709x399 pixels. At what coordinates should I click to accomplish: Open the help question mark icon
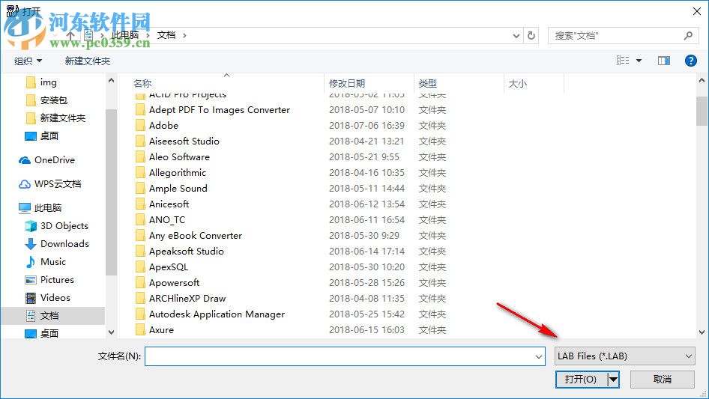tap(690, 61)
